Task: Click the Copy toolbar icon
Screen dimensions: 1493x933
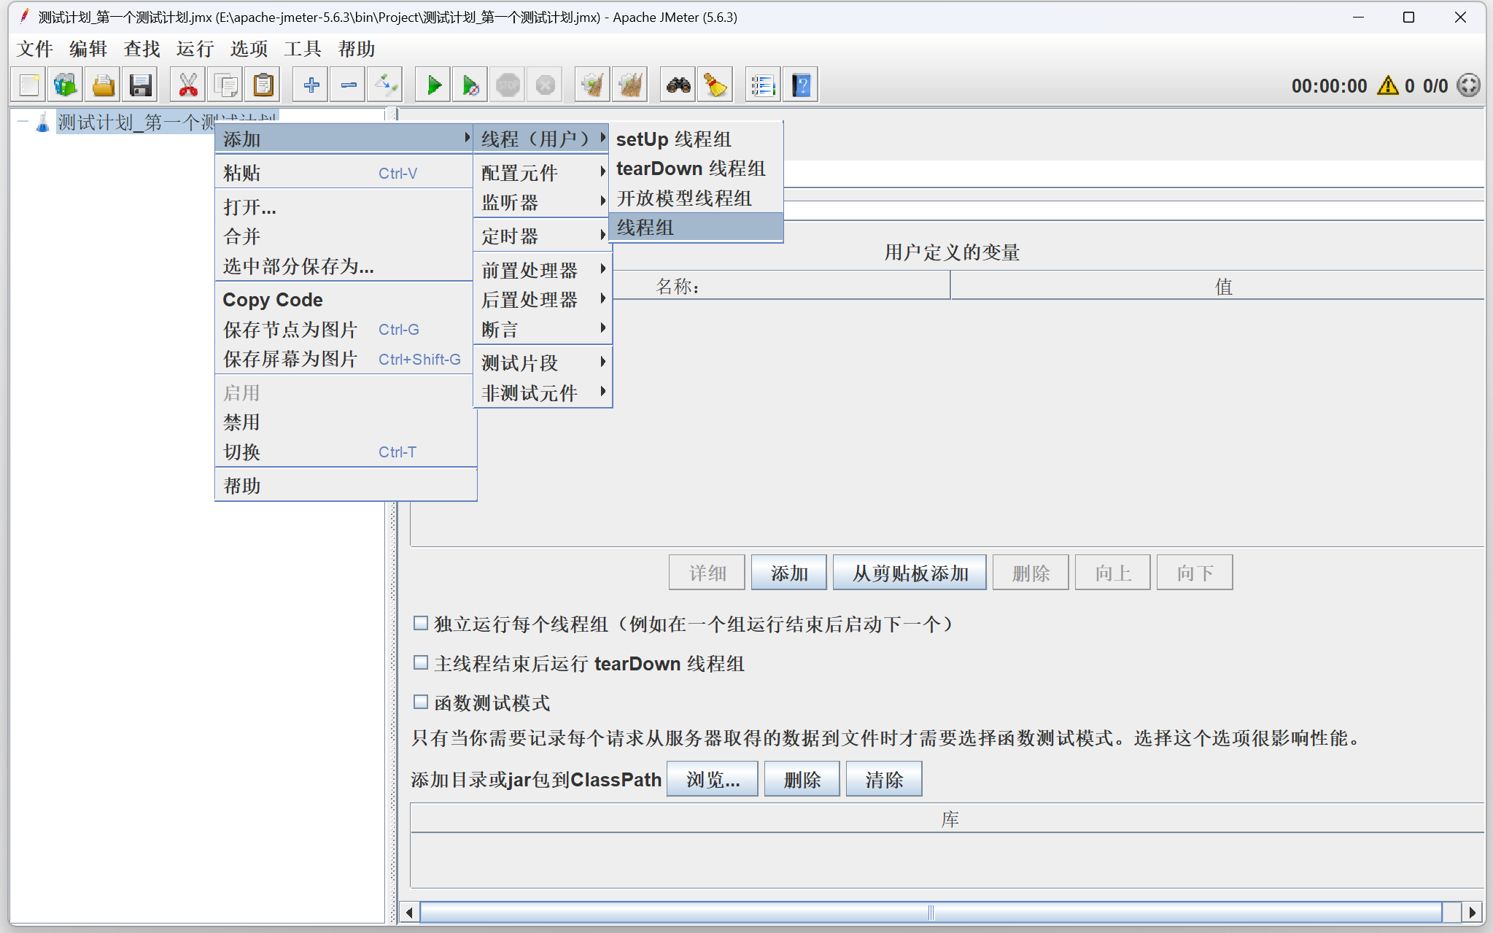Action: pos(225,85)
